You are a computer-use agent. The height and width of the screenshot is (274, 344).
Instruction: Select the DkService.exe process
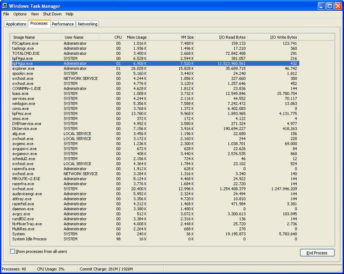[x=155, y=129]
